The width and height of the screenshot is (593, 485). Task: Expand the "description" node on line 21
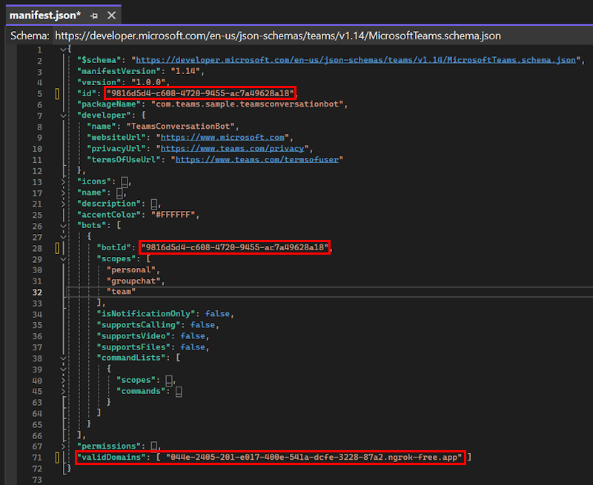click(63, 204)
